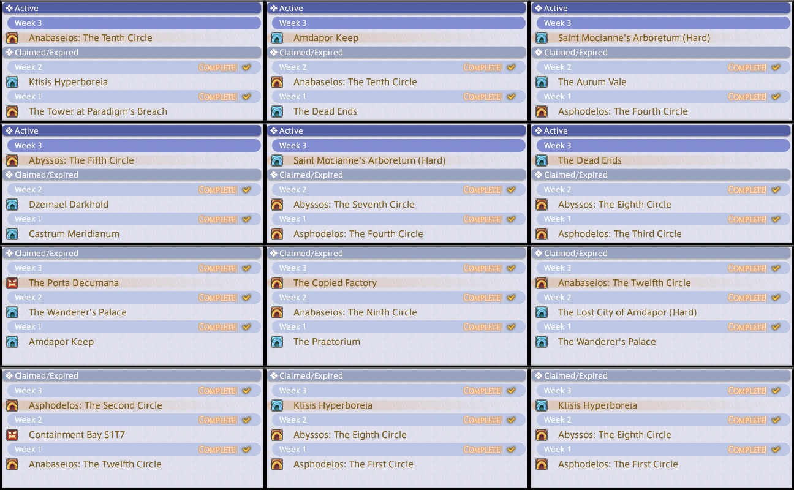The width and height of the screenshot is (794, 490).
Task: Click the dungeon icon beside The Lost City of Amdapor (Hard)
Action: point(542,312)
